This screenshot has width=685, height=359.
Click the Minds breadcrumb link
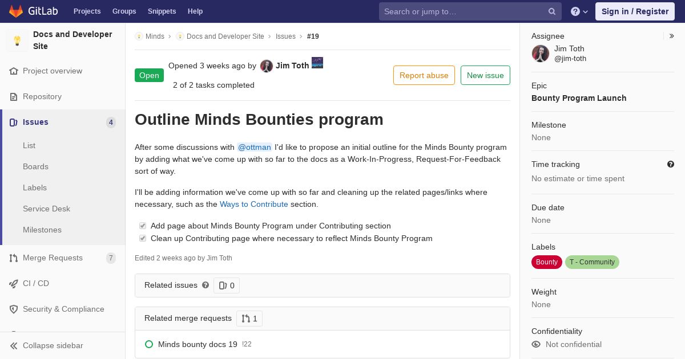pos(155,36)
